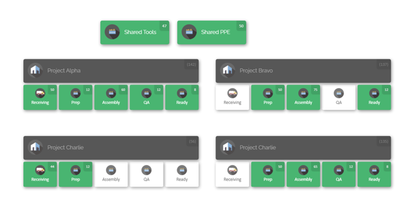Click the Shared PPE factory icon
Screen dimensions: 415x207
pos(189,32)
